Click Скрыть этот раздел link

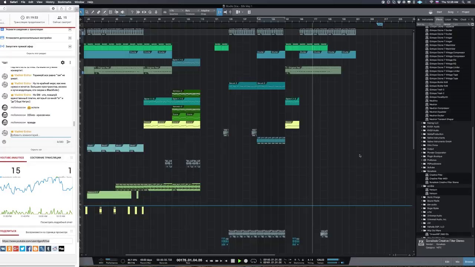36,53
